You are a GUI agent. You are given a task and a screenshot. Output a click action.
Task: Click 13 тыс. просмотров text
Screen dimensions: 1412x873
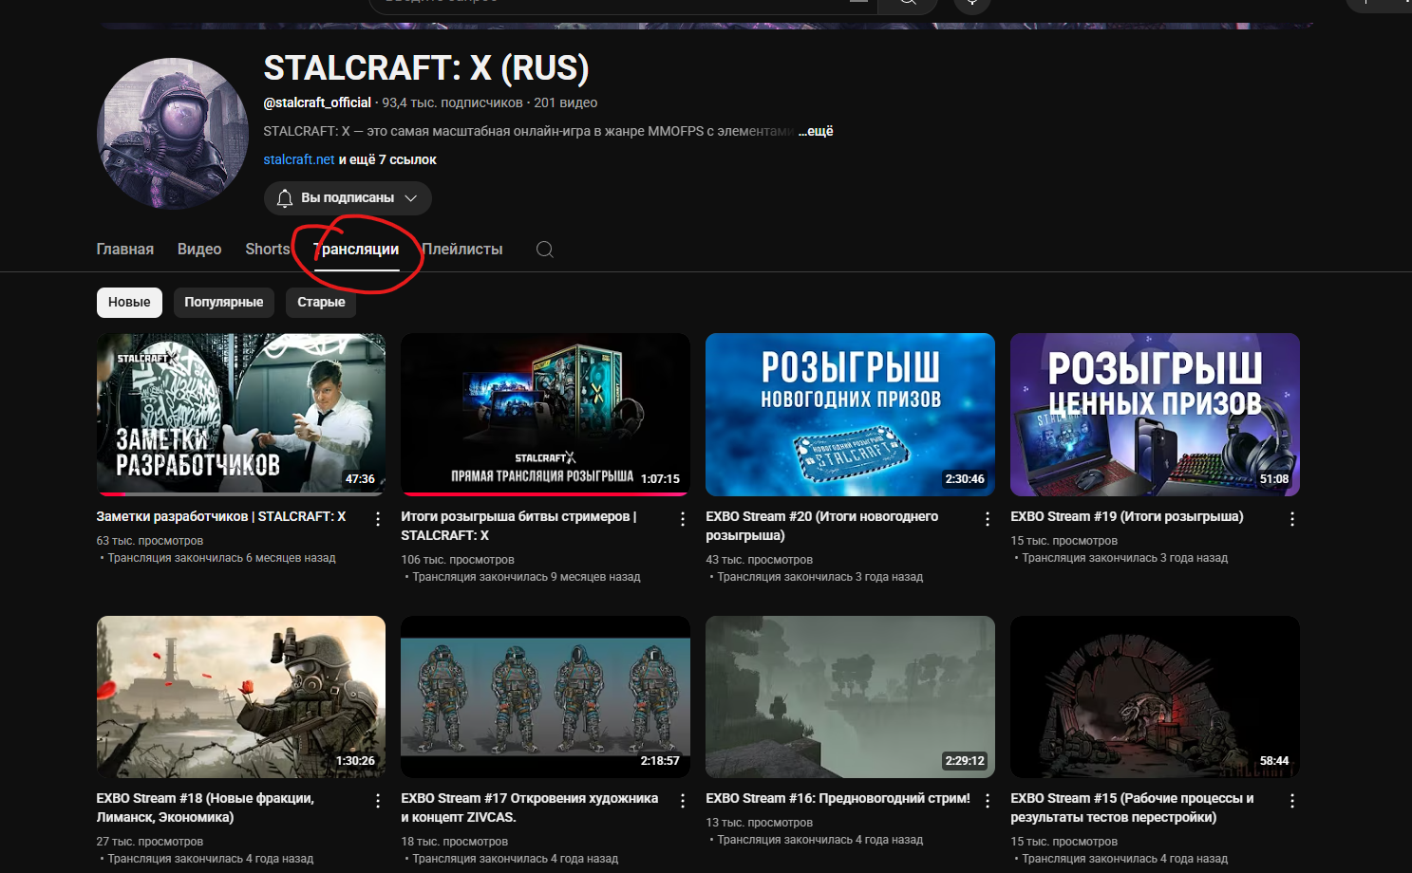tap(760, 823)
